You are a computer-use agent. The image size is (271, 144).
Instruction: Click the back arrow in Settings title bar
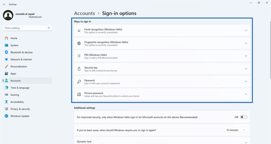click(4, 5)
